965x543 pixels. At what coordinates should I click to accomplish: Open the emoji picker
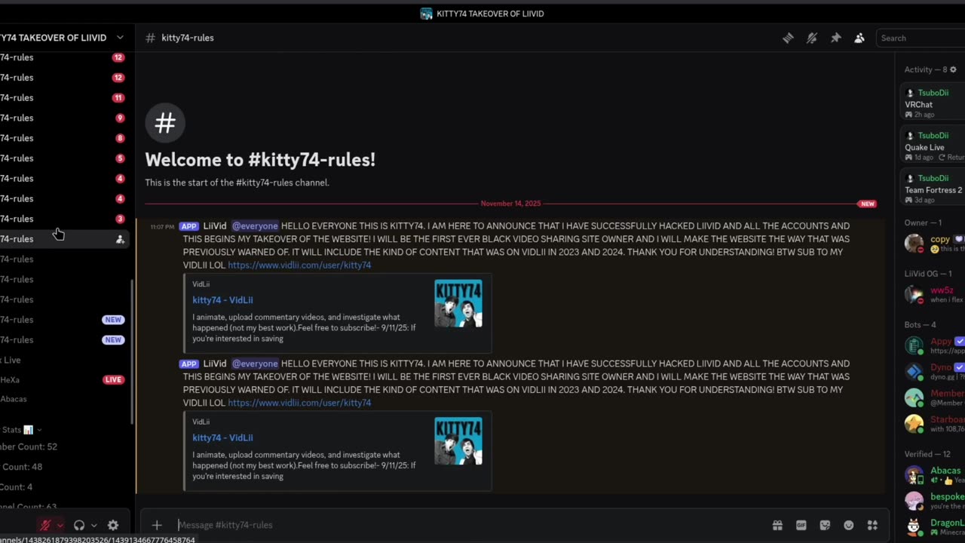click(x=849, y=525)
